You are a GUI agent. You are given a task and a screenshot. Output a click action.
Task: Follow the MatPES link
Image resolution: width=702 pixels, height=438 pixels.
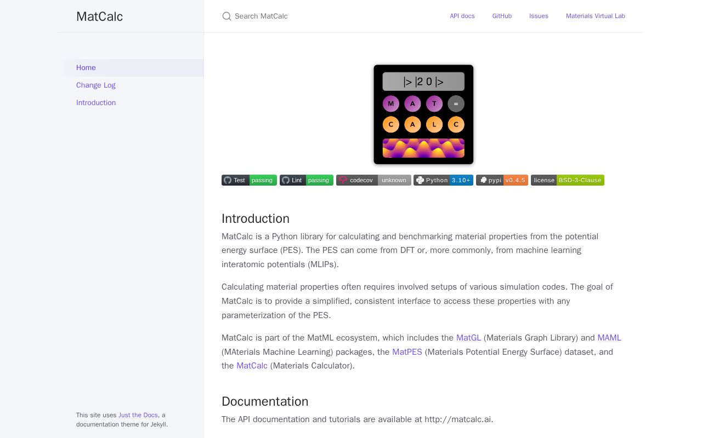[x=407, y=352]
